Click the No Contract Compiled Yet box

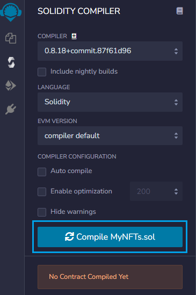click(x=110, y=277)
